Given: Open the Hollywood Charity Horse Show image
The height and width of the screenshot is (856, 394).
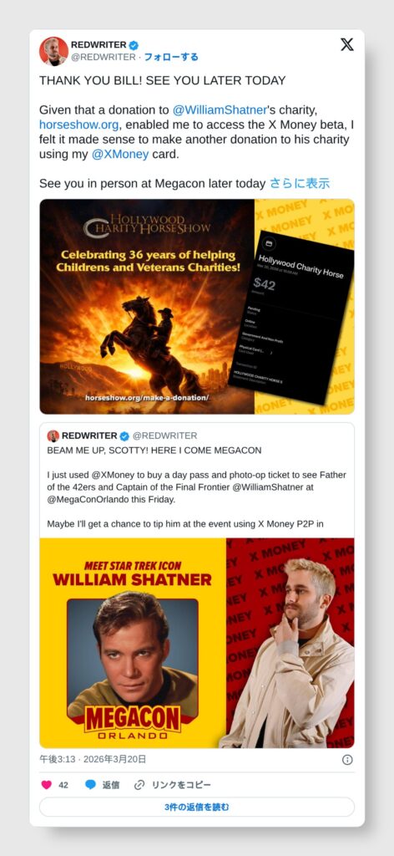Looking at the screenshot, I should pyautogui.click(x=197, y=306).
